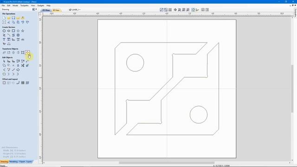This screenshot has width=297, height=167.
Task: Select the Clipart tab at bottom
Action: pos(22,162)
